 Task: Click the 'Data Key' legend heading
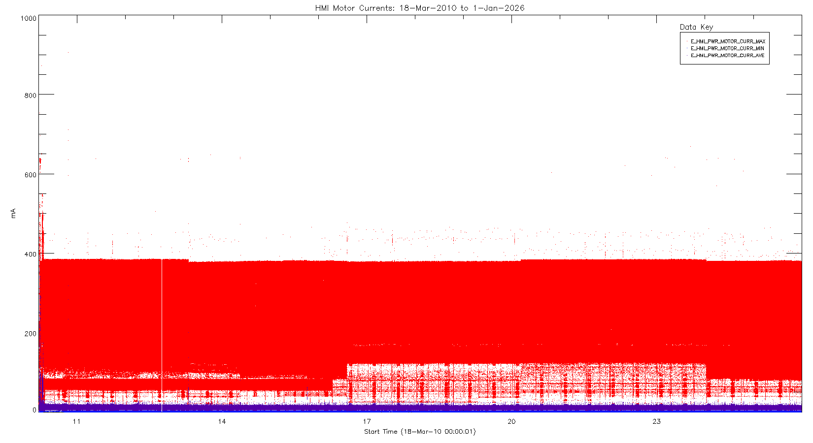pos(696,27)
